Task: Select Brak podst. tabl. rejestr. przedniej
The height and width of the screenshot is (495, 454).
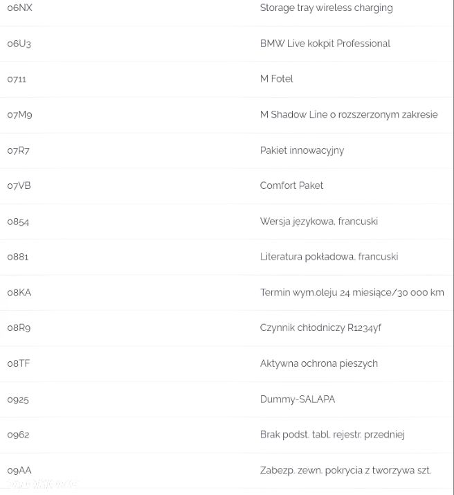Action: pyautogui.click(x=332, y=435)
